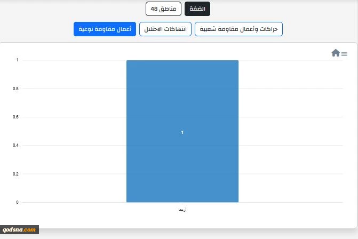
Task: Toggle the انتهاكات الاحتلال filter button
Action: tap(165, 29)
